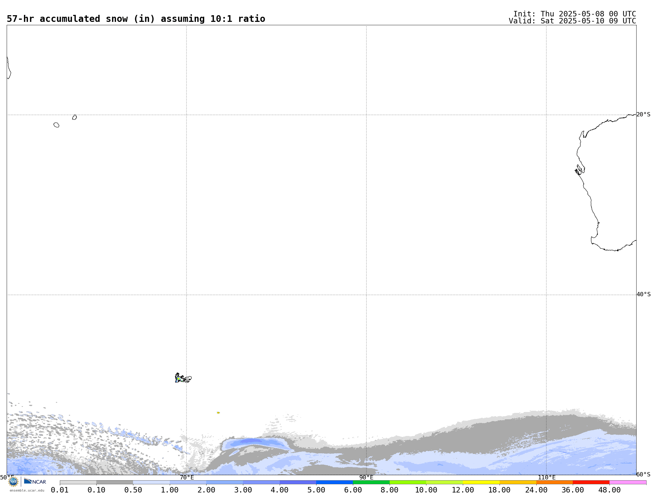The height and width of the screenshot is (494, 656).
Task: Click the 0.10 legend value
Action: (x=97, y=490)
